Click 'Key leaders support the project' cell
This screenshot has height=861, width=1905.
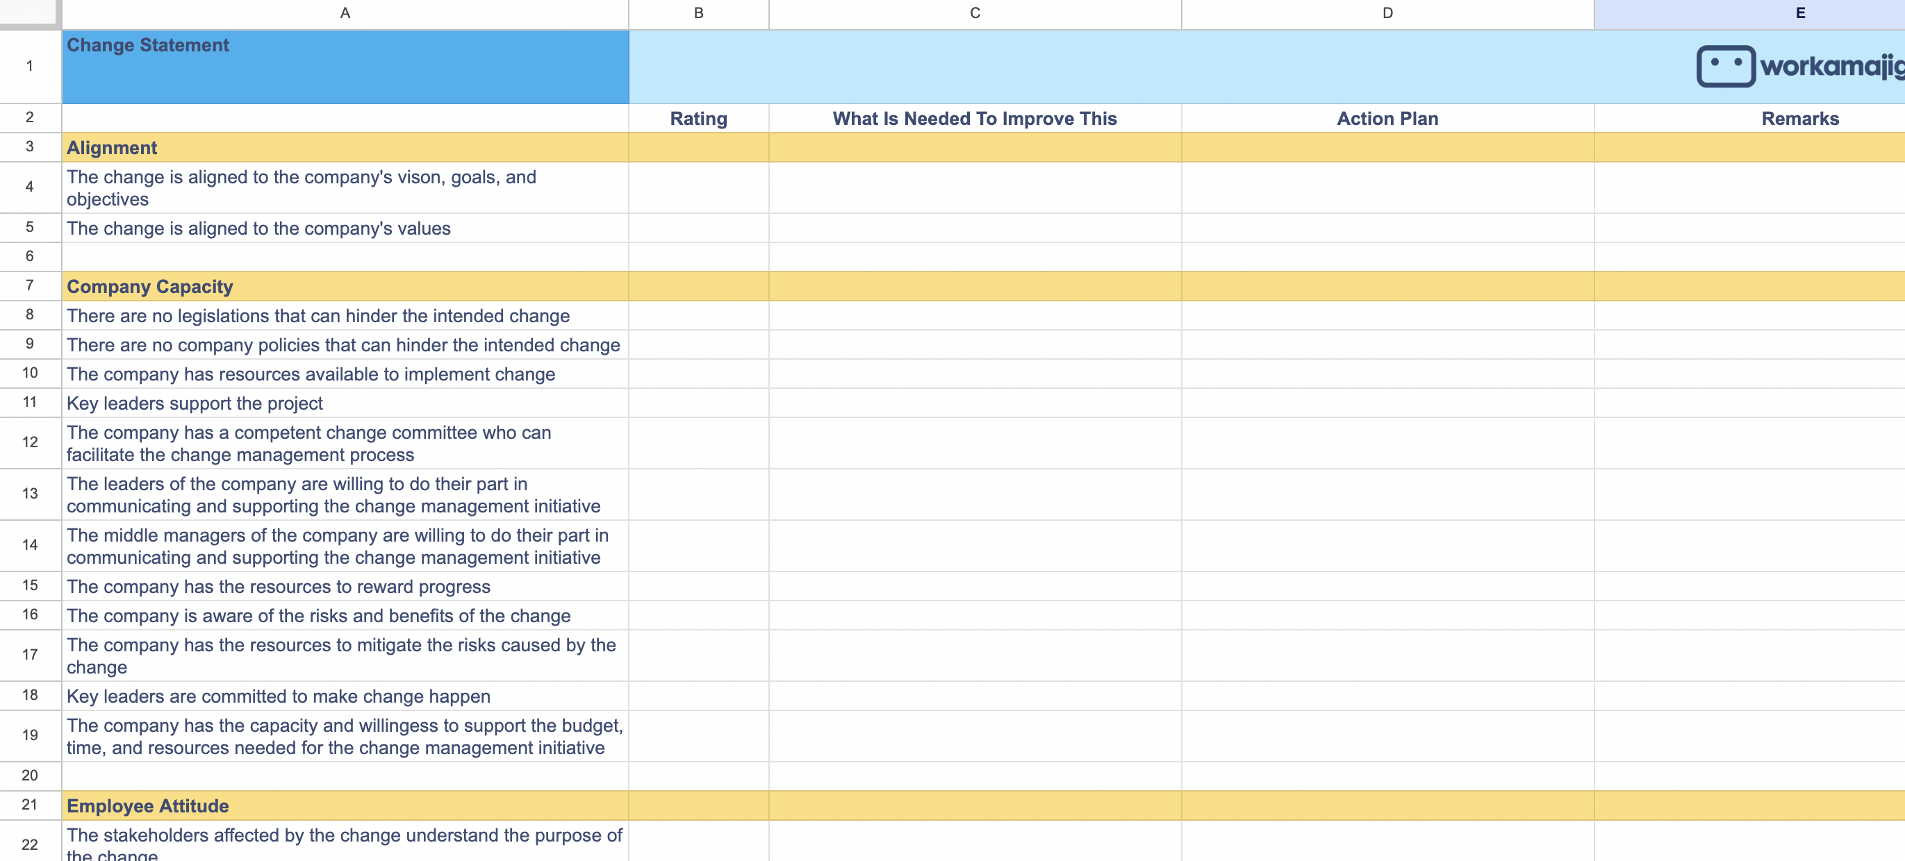(345, 403)
